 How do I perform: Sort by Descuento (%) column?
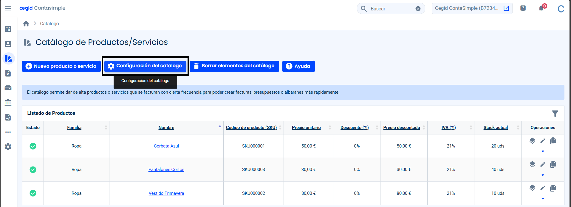click(355, 127)
